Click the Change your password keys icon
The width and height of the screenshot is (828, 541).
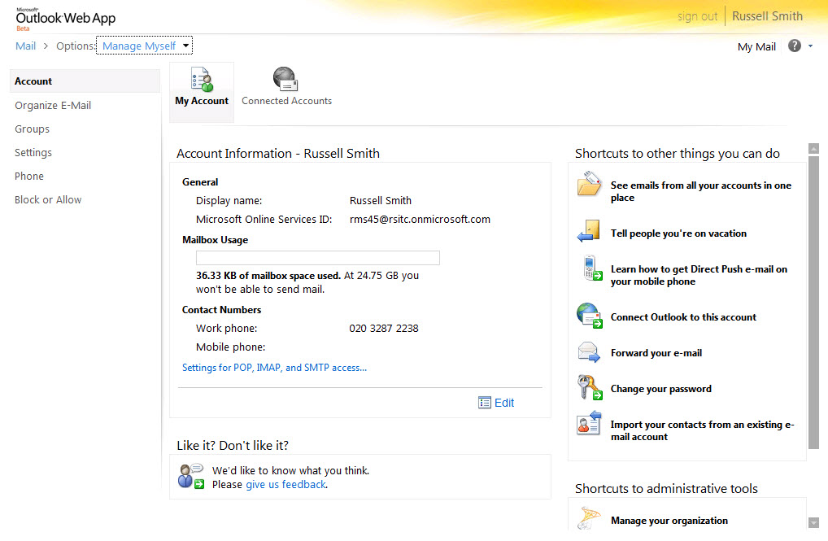[589, 387]
